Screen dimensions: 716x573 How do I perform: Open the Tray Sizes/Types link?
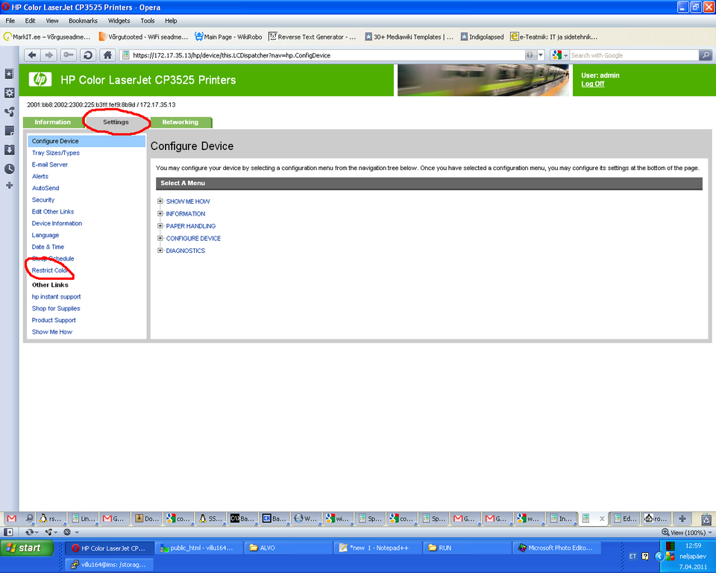[x=56, y=153]
